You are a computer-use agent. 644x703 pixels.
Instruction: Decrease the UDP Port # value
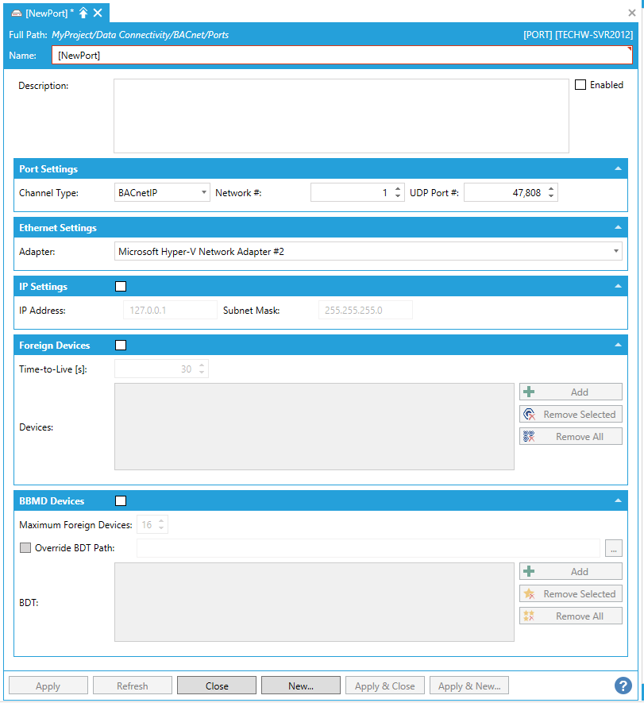coord(551,196)
